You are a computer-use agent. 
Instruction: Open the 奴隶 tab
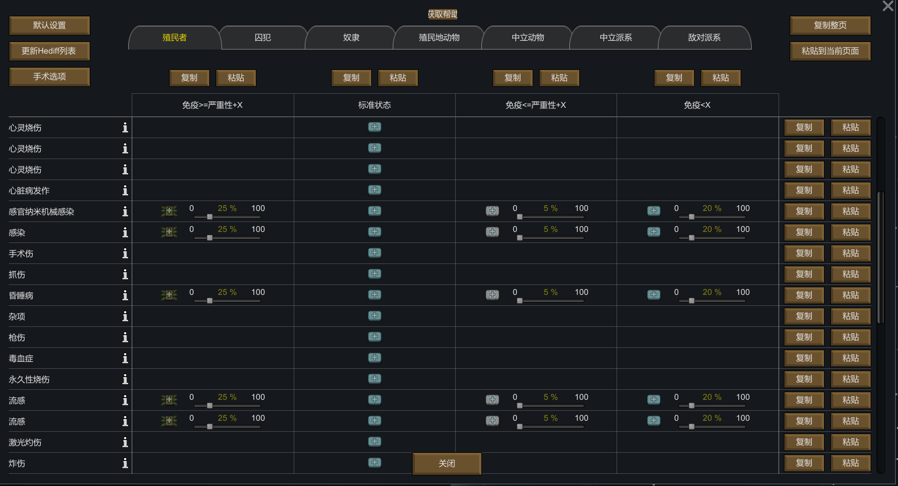click(351, 38)
